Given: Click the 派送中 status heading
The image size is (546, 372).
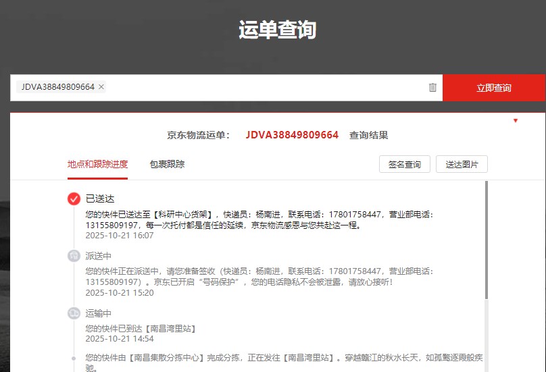Looking at the screenshot, I should tap(99, 256).
